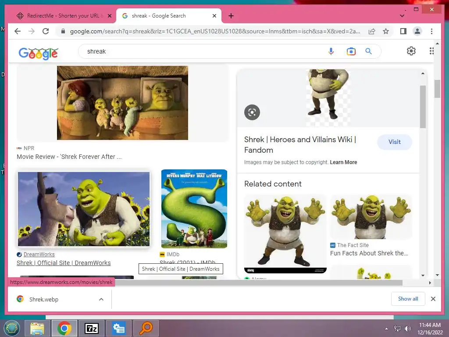This screenshot has height=337, width=449.
Task: Click Lens icon on preview image
Action: coord(252,112)
